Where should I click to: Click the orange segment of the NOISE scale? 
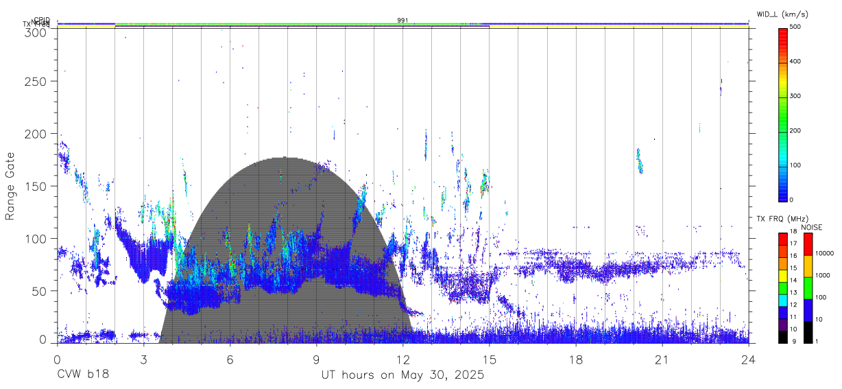coord(808,266)
